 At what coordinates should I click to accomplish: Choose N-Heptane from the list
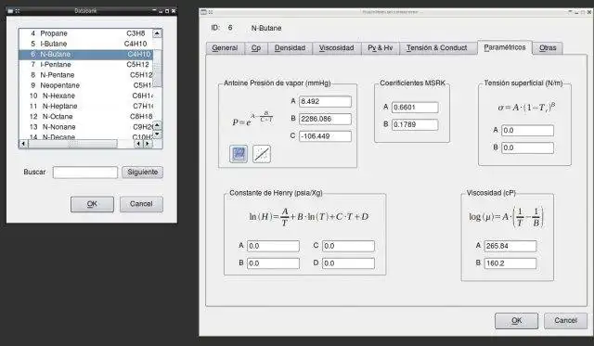[86, 107]
